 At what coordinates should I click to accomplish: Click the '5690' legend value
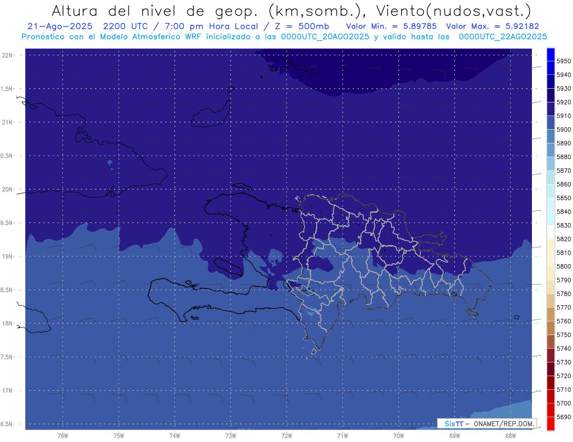[x=563, y=417]
